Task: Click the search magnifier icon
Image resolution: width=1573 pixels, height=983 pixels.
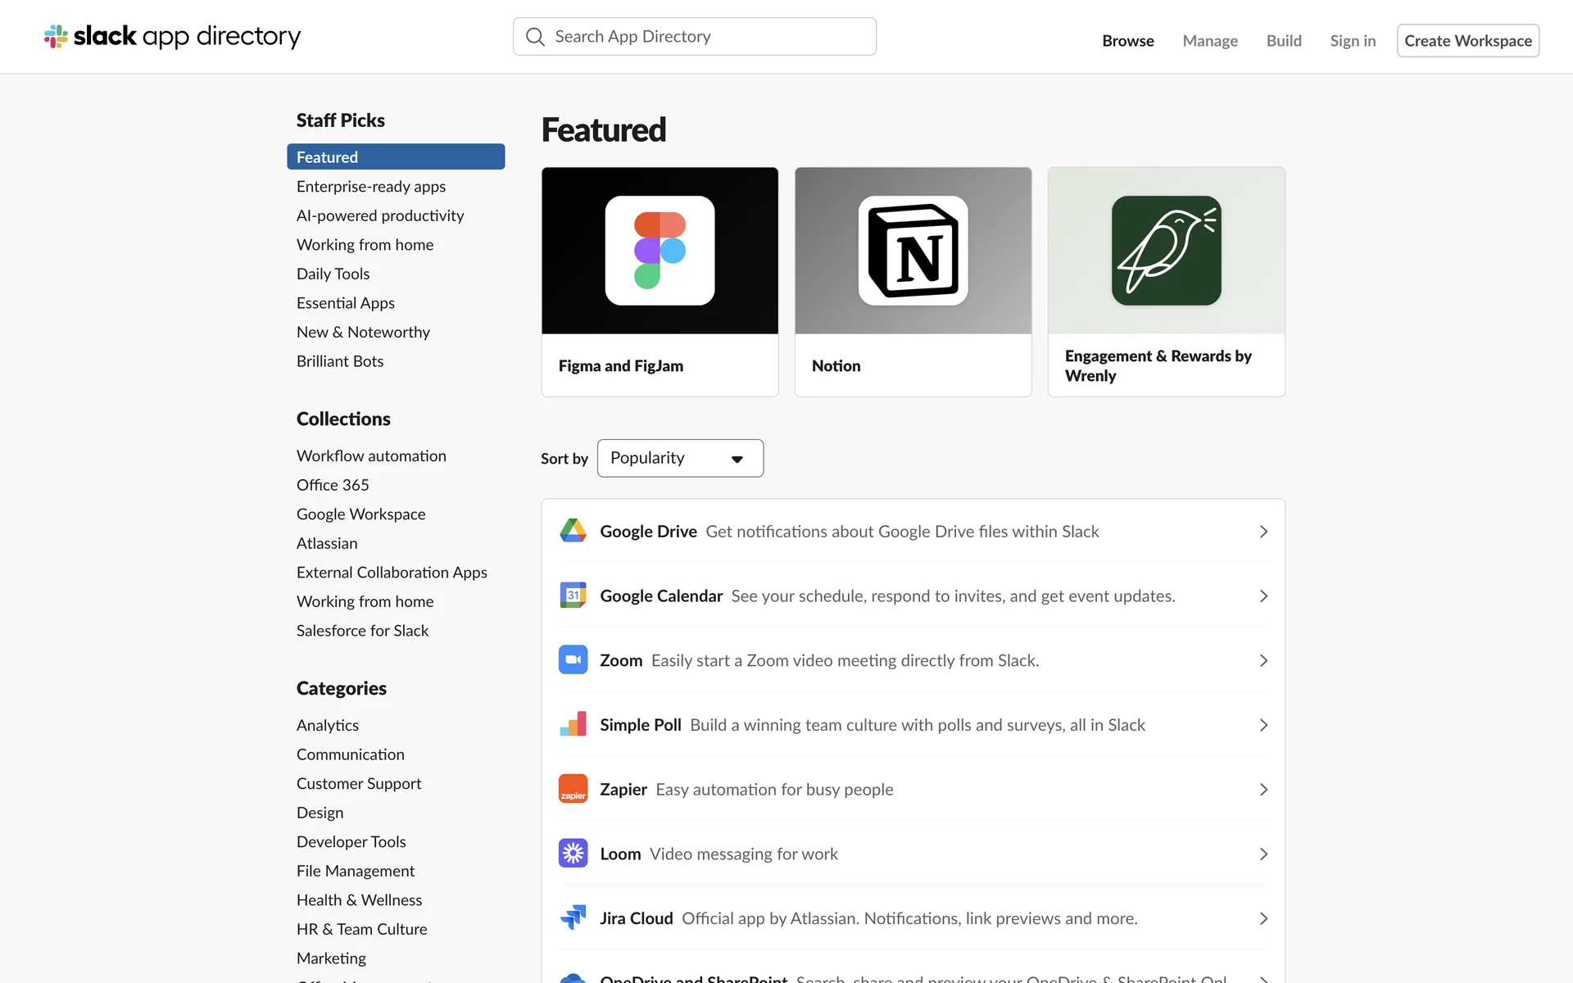Action: [535, 37]
